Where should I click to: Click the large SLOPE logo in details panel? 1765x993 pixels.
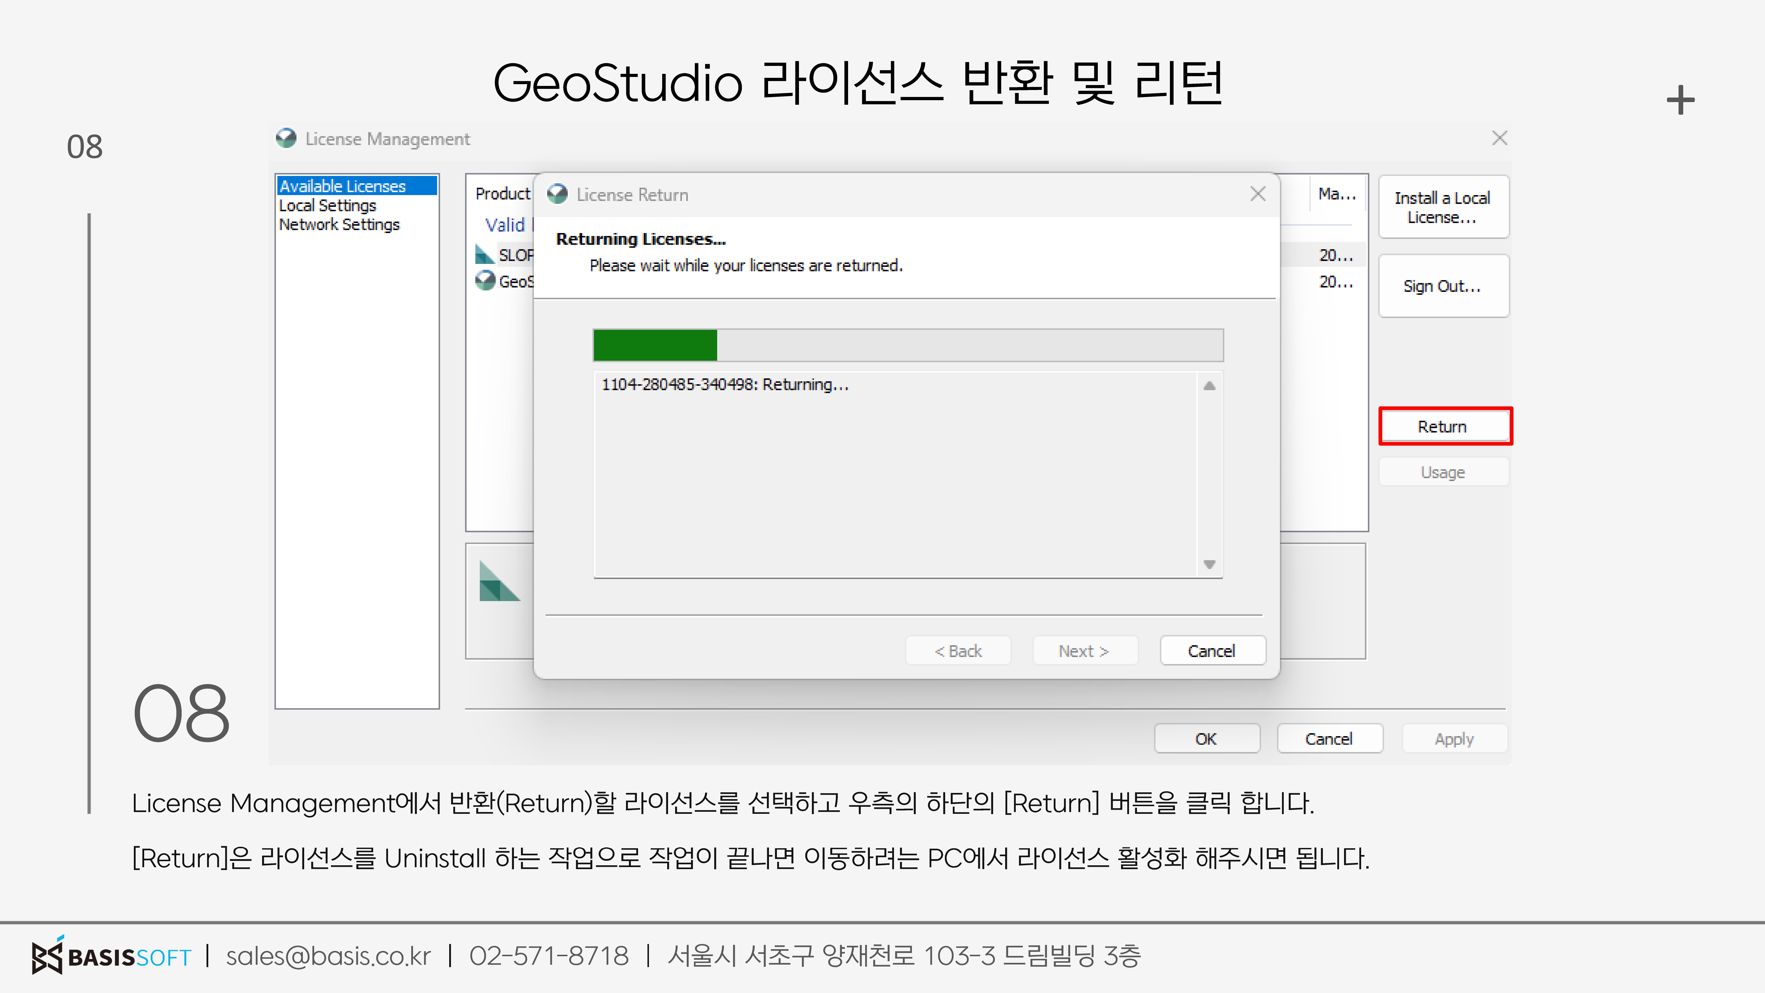point(499,581)
